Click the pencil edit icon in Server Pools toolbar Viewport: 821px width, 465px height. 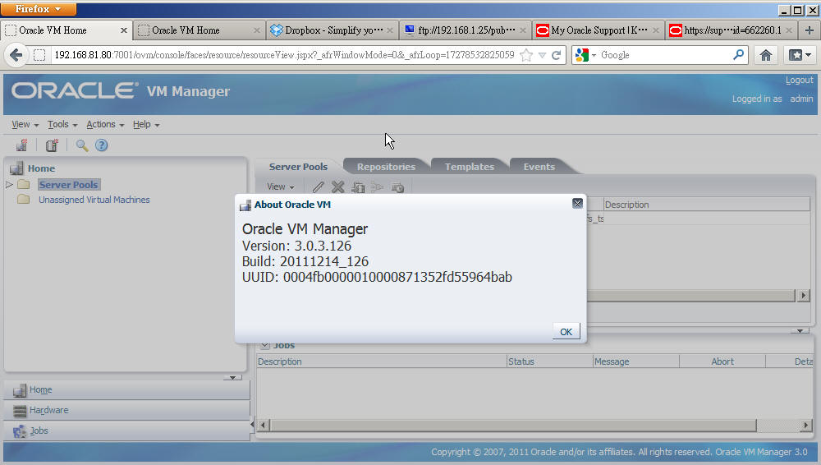tap(318, 186)
